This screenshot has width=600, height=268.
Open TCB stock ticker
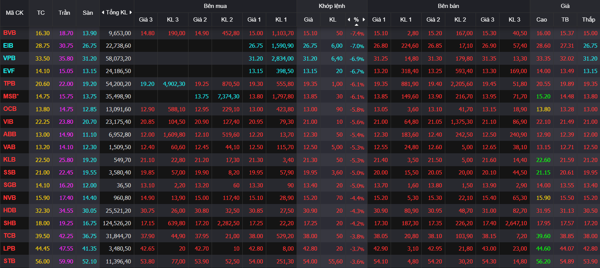click(9, 236)
